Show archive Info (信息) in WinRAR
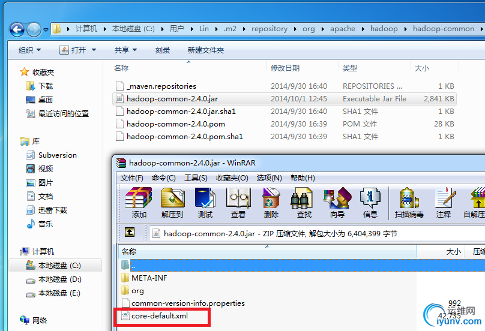The height and width of the screenshot is (331, 485). tap(370, 203)
